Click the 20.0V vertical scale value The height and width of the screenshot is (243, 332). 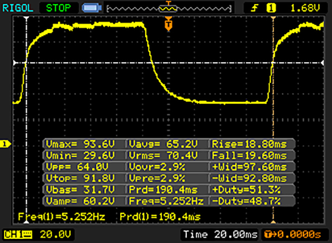pyautogui.click(x=56, y=235)
